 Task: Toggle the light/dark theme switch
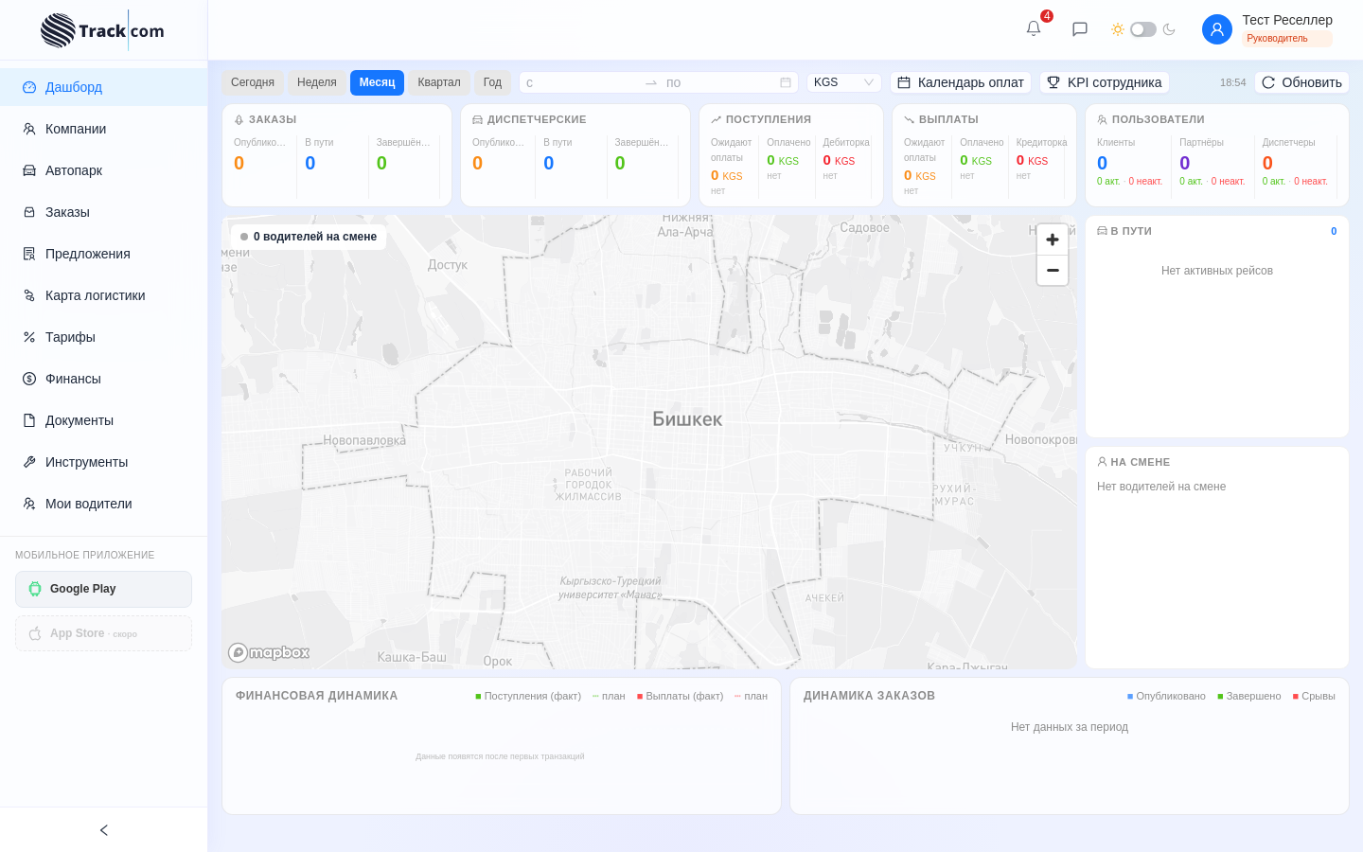(1143, 29)
